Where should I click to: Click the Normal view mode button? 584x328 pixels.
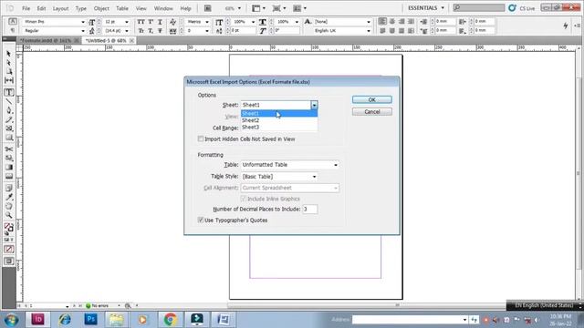(x=9, y=261)
